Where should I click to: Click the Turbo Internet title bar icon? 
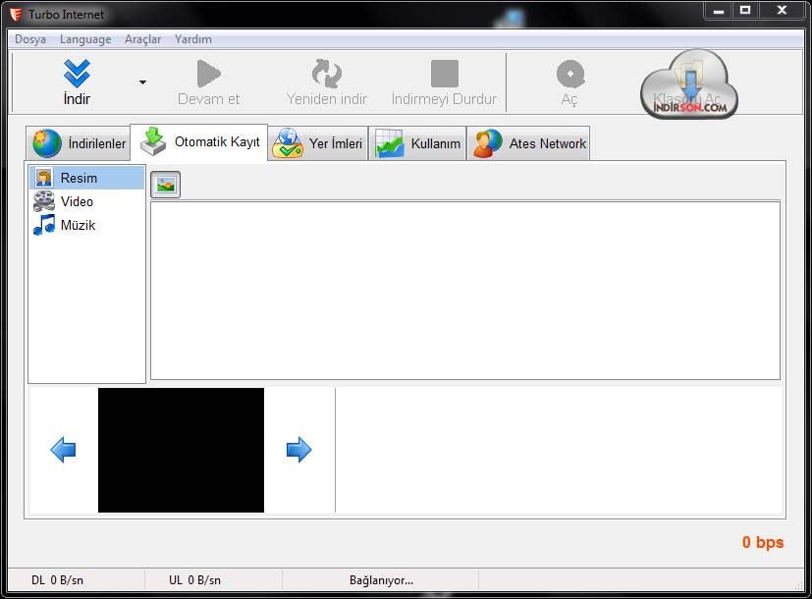(16, 15)
